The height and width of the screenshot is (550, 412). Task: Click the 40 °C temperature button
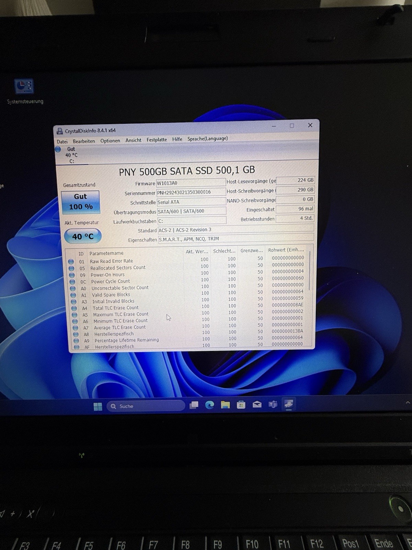click(83, 236)
